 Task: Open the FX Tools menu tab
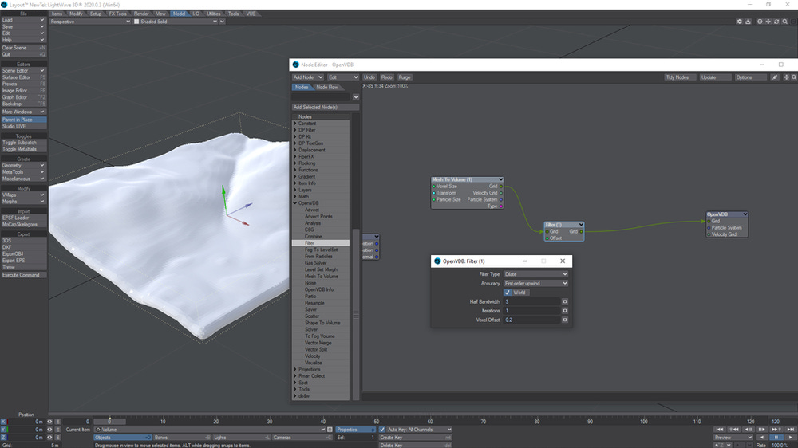(117, 14)
